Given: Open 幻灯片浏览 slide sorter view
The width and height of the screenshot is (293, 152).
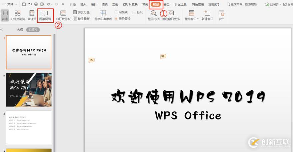Looking at the screenshot, I should pyautogui.click(x=18, y=16).
